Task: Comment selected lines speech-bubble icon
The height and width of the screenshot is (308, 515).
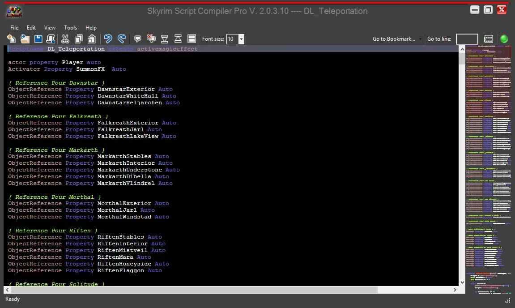Action: 138,39
